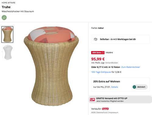
Task: Click the delivery package box icon
Action: click(x=95, y=39)
